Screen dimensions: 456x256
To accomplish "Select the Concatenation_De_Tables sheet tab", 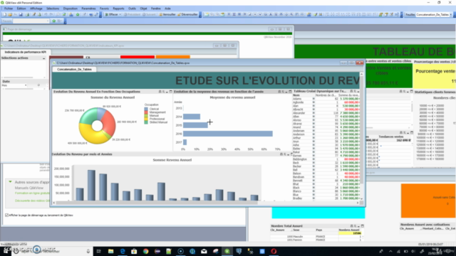I will pyautogui.click(x=74, y=70).
